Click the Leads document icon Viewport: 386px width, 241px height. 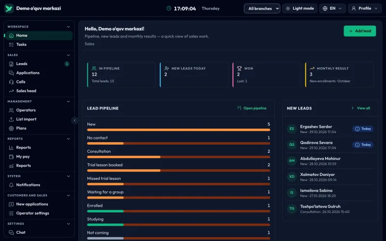(11, 64)
